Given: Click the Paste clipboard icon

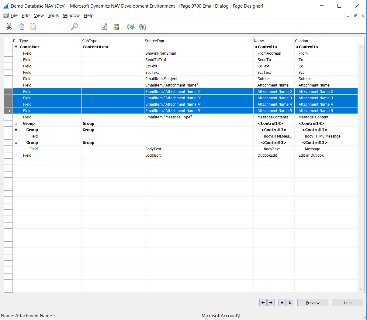Looking at the screenshot, I should pyautogui.click(x=33, y=27).
